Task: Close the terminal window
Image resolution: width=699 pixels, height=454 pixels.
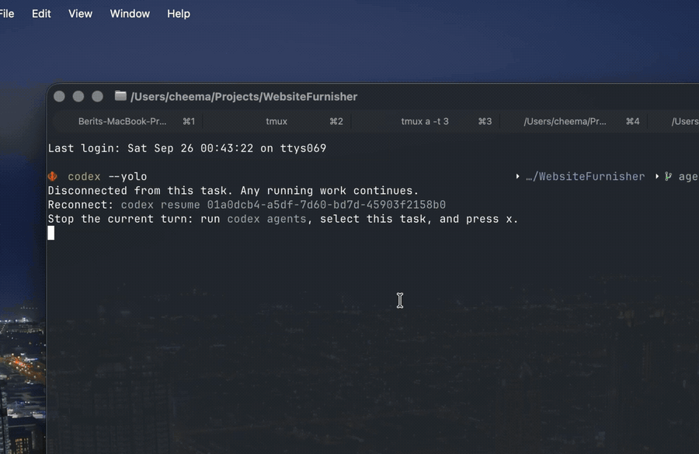Action: pos(59,96)
